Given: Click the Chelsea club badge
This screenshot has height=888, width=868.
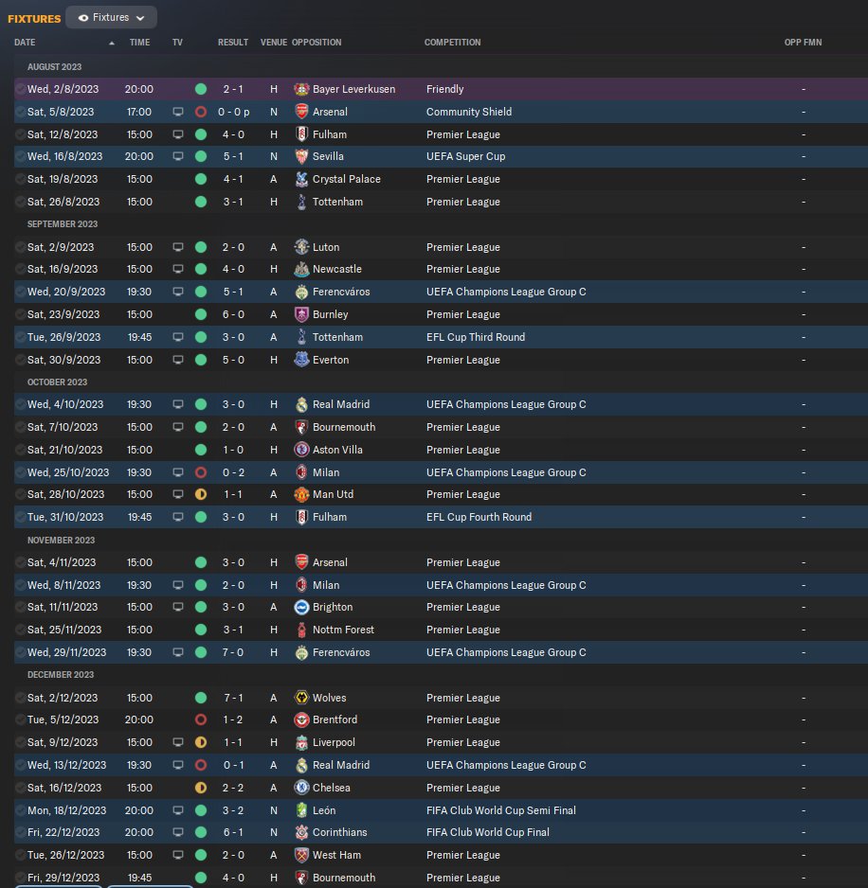Looking at the screenshot, I should [x=301, y=788].
